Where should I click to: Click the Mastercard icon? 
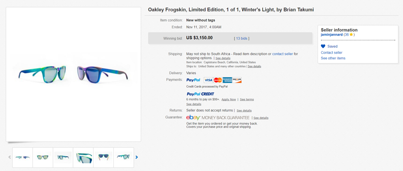tap(218, 80)
